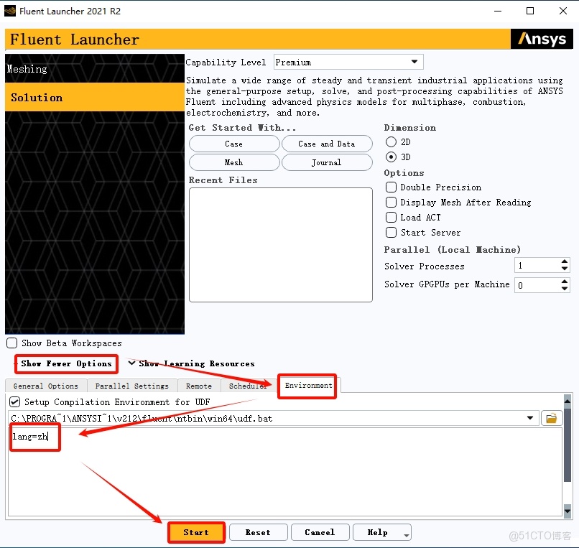Click the Ansys logo
This screenshot has height=548, width=579.
pyautogui.click(x=541, y=40)
